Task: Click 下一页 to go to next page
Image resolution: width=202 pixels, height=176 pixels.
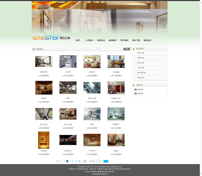Action: click(x=78, y=161)
